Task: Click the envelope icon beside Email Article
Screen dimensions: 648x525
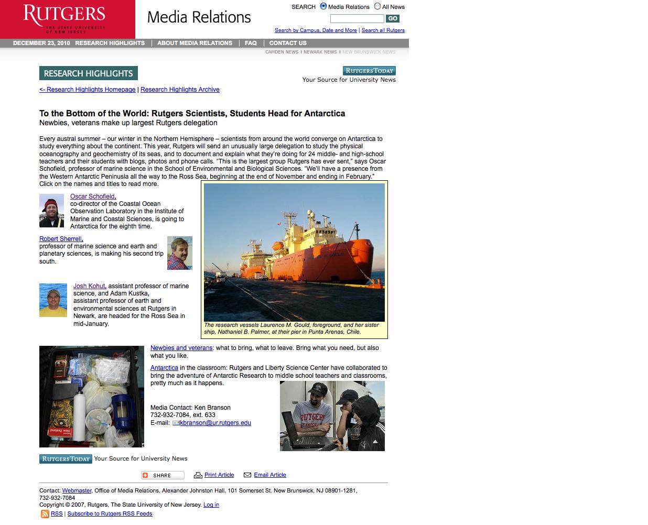Action: tap(247, 475)
